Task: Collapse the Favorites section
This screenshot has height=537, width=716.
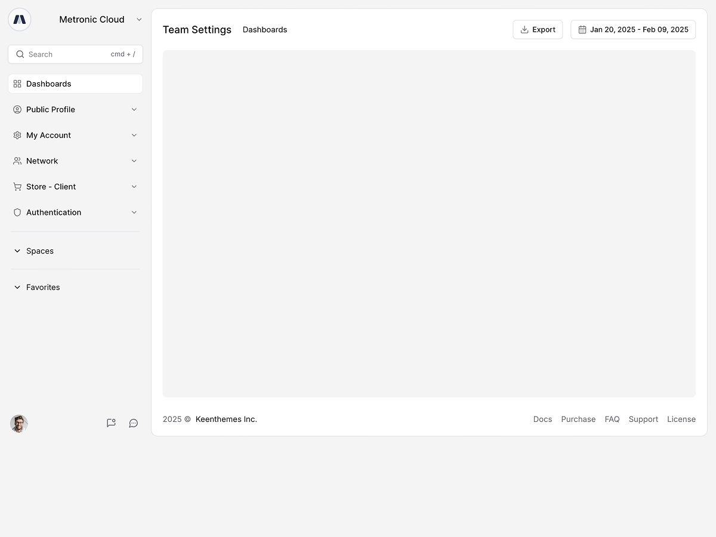Action: coord(17,288)
